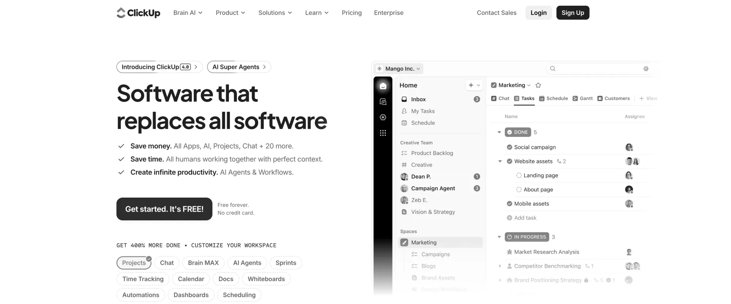Click the search input field
The image size is (731, 304).
coord(599,69)
